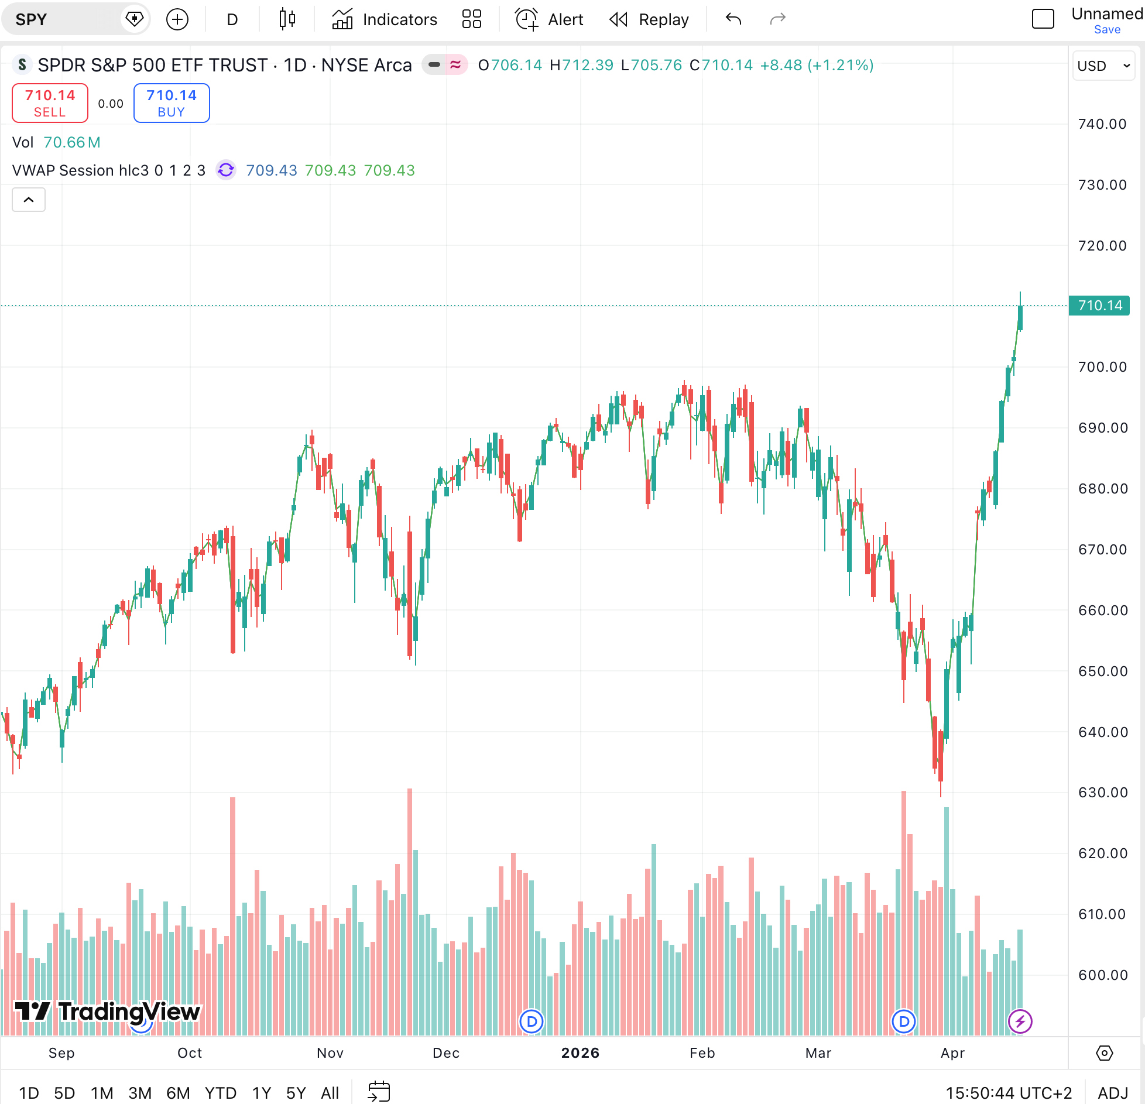Toggle the fullscreen layout square icon
This screenshot has height=1104, width=1145.
tap(1043, 19)
